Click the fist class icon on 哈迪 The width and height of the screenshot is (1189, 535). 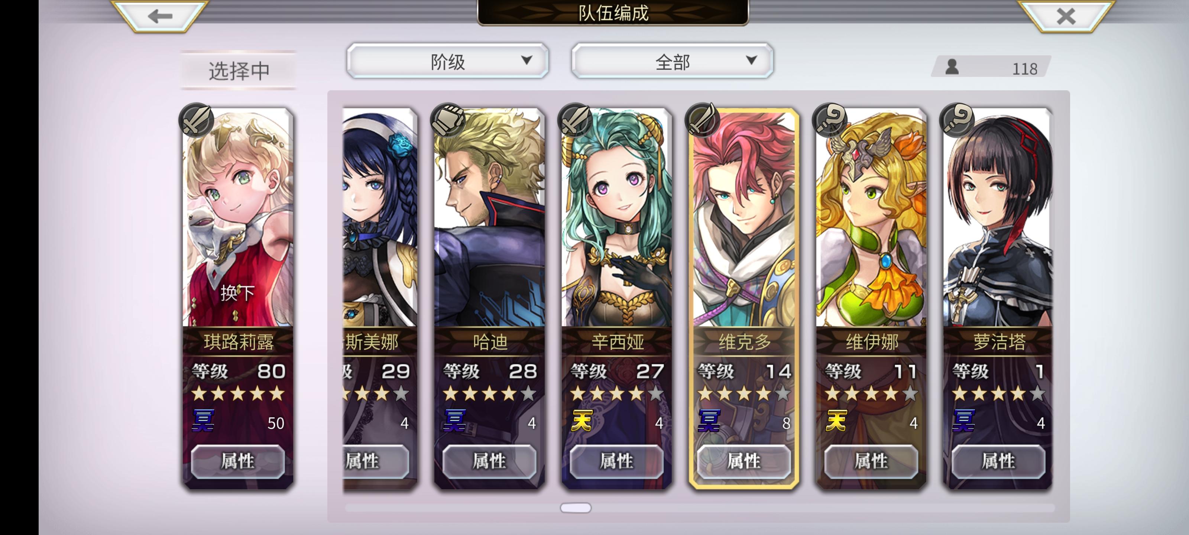(448, 120)
